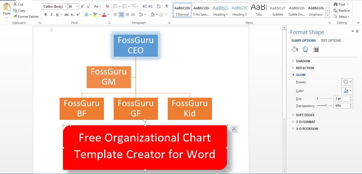Toggle Show/Hide paragraph marks

(166, 6)
